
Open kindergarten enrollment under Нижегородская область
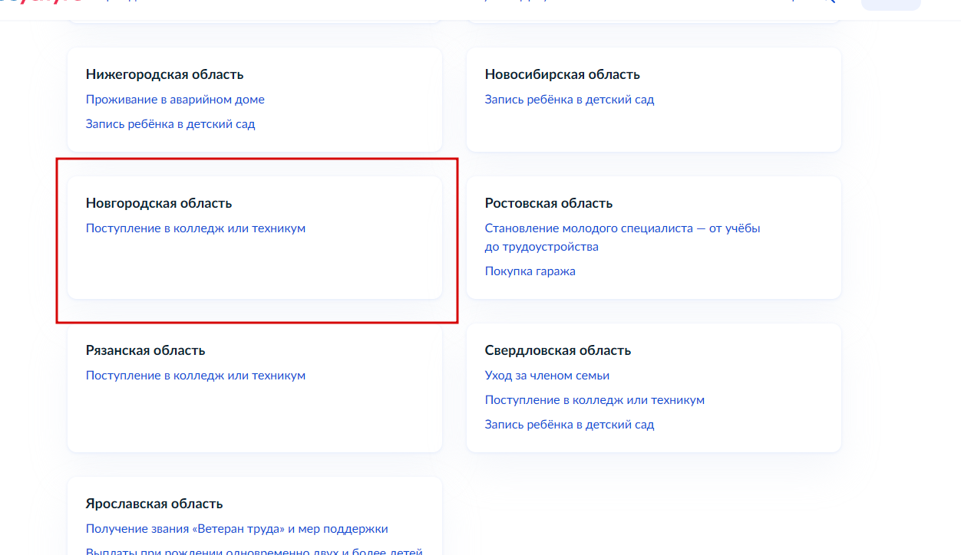click(x=170, y=124)
